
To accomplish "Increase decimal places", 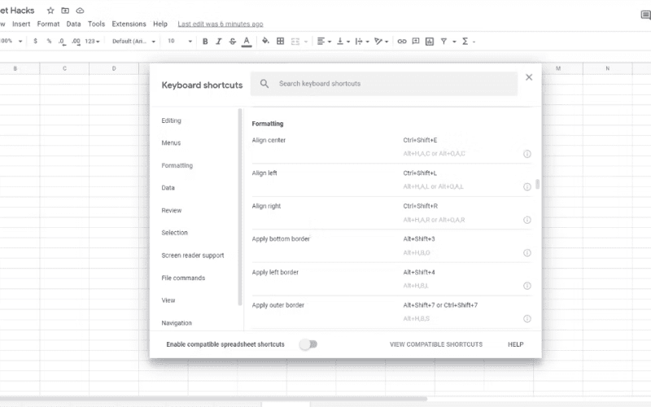I will 76,42.
